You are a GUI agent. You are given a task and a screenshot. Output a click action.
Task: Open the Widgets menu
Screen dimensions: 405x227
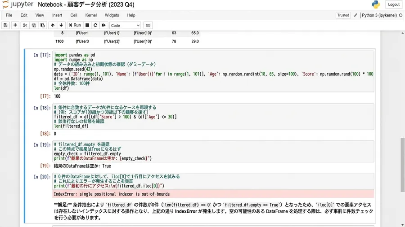(112, 15)
